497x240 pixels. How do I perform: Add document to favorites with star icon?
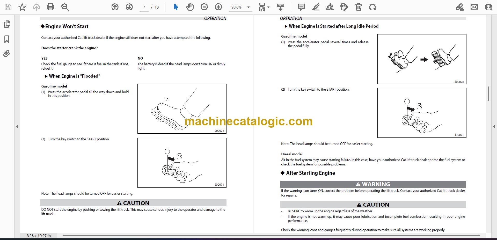tap(22, 7)
